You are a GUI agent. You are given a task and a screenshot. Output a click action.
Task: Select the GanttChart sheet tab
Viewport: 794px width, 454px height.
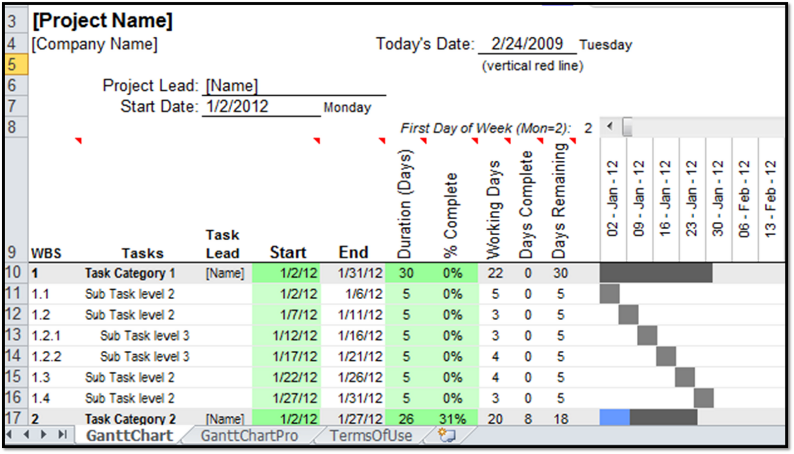pyautogui.click(x=129, y=435)
